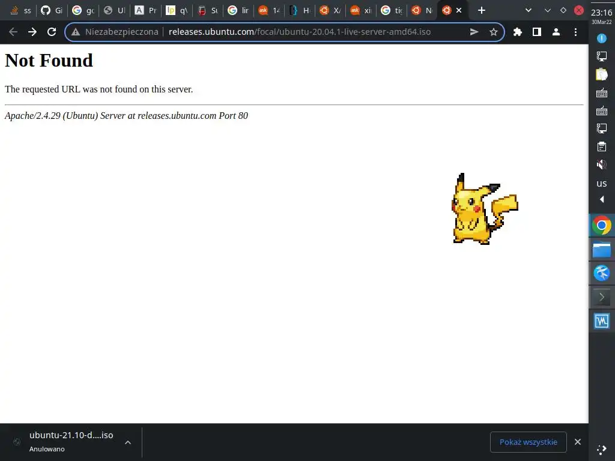Viewport: 615px width, 461px height.
Task: Click the printer/document tray icon
Action: 602,146
